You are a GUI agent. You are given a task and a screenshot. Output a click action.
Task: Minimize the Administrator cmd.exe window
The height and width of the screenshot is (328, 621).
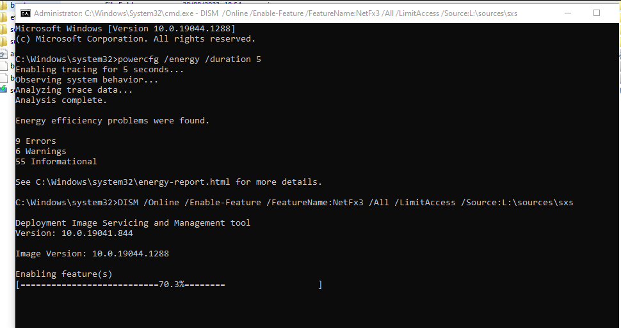click(x=567, y=13)
